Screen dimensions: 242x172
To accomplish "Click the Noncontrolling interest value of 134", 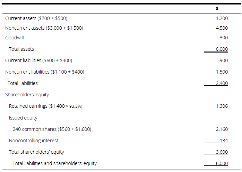I will click(x=224, y=141).
